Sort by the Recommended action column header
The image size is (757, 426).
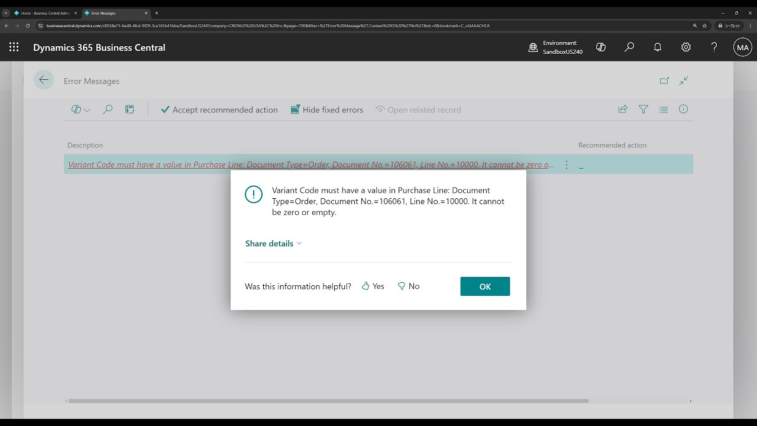(612, 145)
